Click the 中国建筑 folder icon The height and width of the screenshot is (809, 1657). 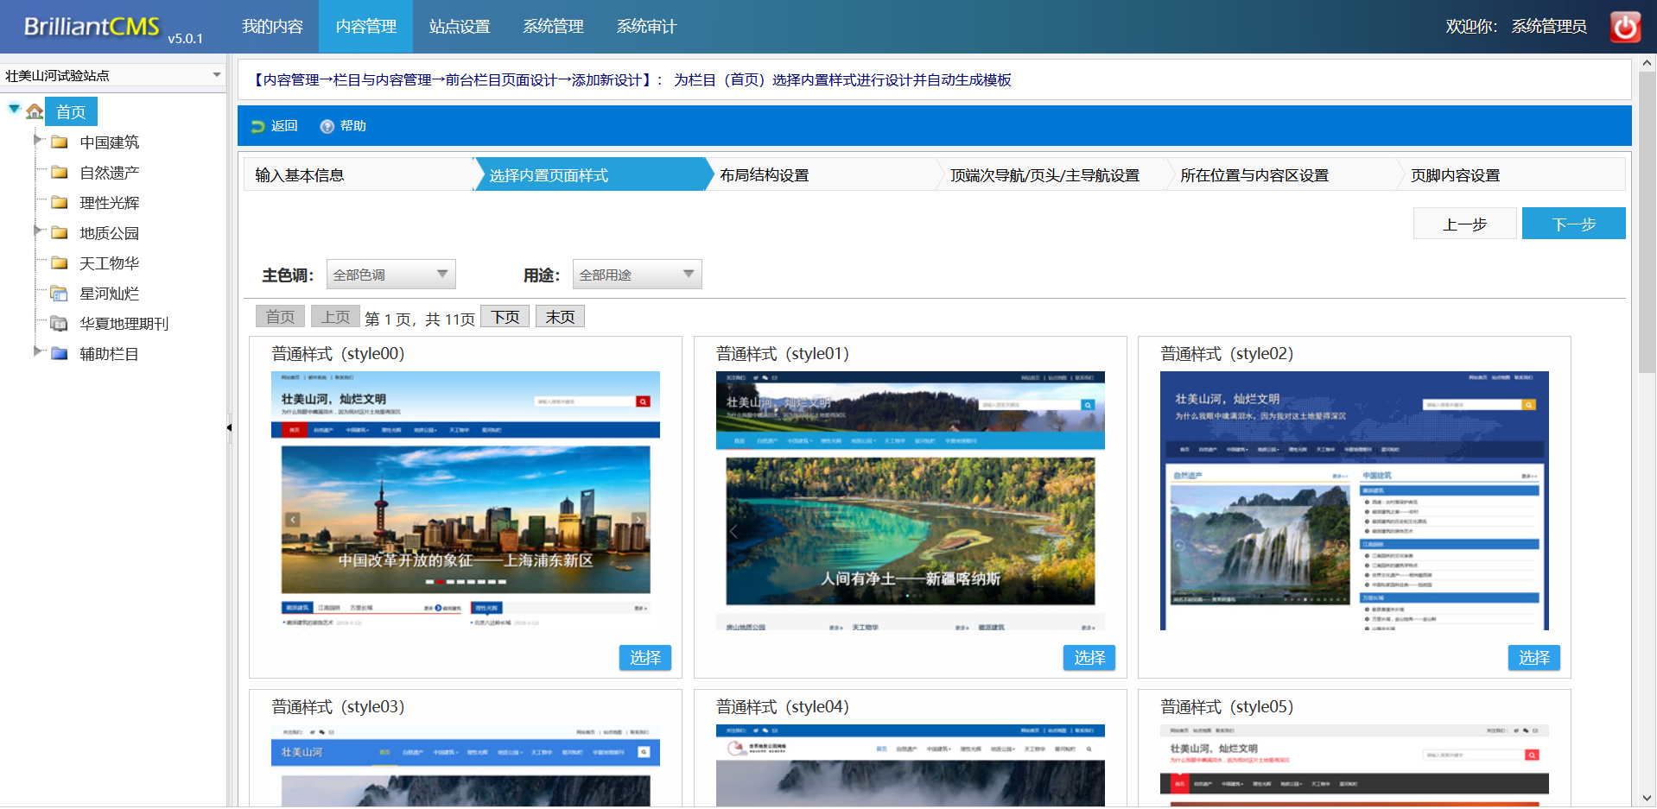click(60, 142)
